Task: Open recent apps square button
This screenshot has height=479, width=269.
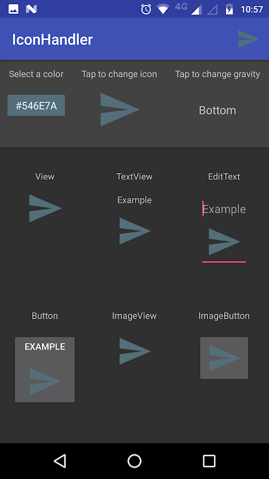Action: [x=209, y=461]
